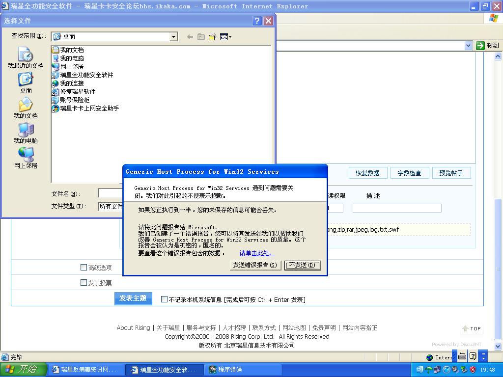Viewport: 503px width, 377px height.
Task: Select 桌面 shortcut in places bar
Action: coord(26,83)
